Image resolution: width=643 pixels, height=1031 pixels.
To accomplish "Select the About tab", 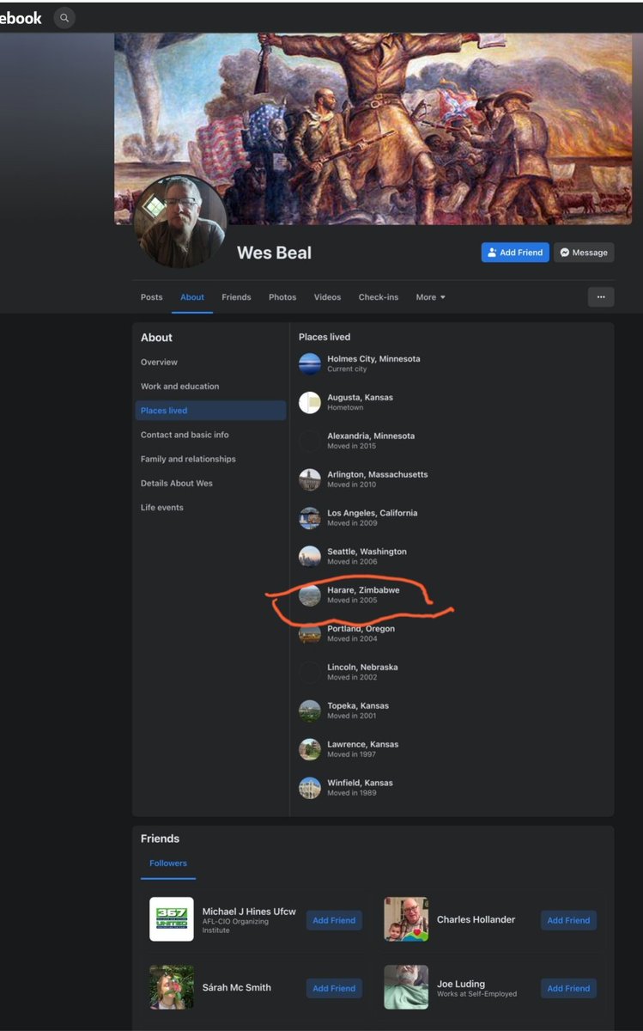I will 192,297.
